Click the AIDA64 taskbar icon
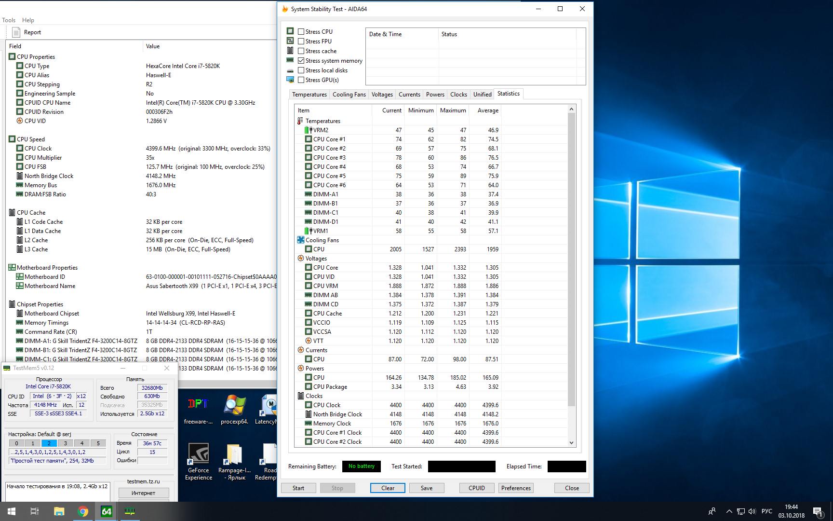The width and height of the screenshot is (833, 521). coord(107,511)
